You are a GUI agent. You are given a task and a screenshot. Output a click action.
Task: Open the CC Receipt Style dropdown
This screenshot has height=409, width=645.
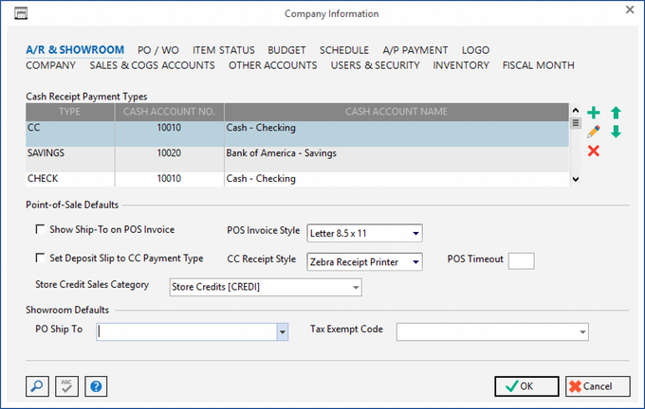click(x=415, y=262)
